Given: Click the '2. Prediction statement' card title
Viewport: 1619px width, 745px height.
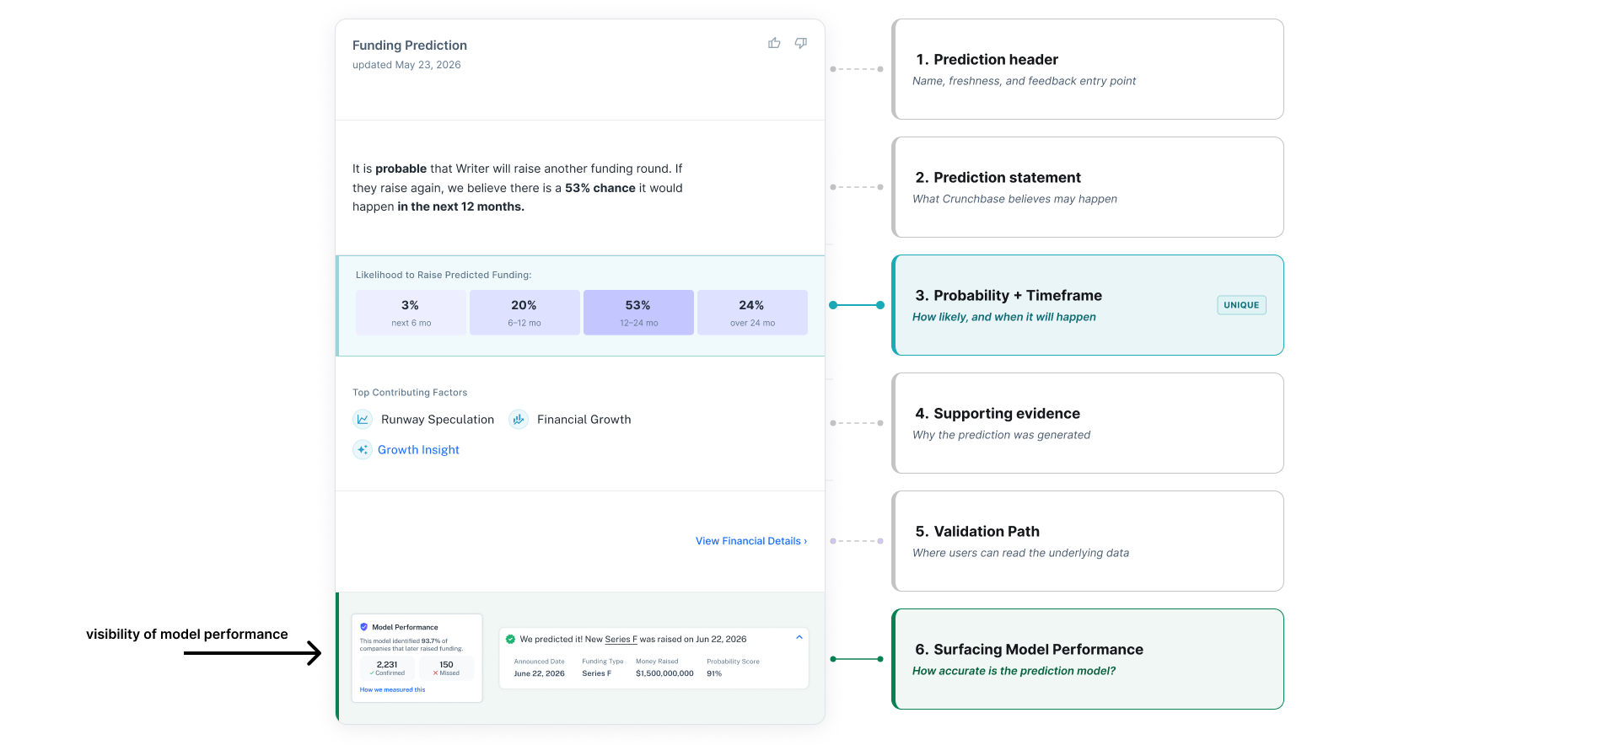Looking at the screenshot, I should click(998, 178).
